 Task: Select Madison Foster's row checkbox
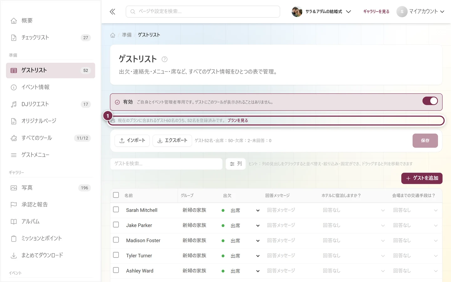(x=116, y=240)
